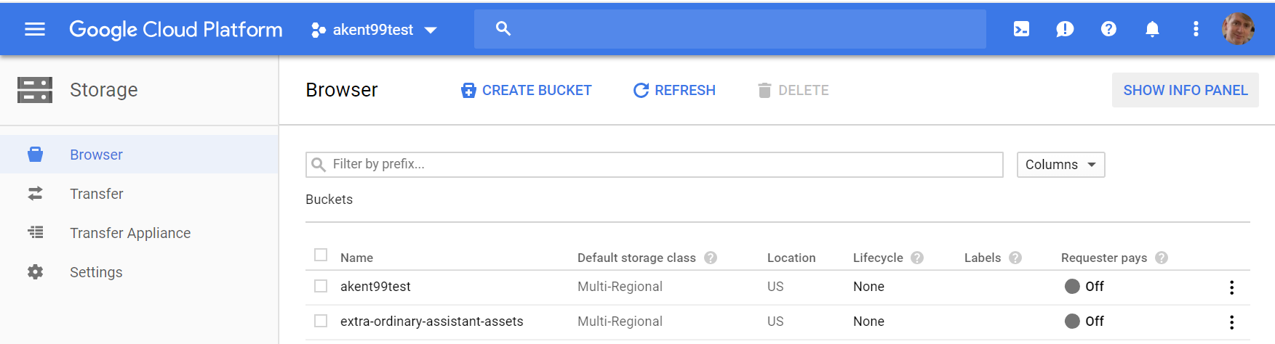Select the akent99test bucket checkbox
The height and width of the screenshot is (344, 1275).
tap(321, 286)
